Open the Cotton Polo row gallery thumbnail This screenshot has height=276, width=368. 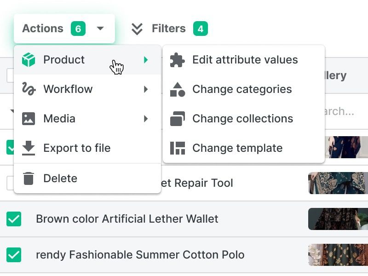(338, 255)
